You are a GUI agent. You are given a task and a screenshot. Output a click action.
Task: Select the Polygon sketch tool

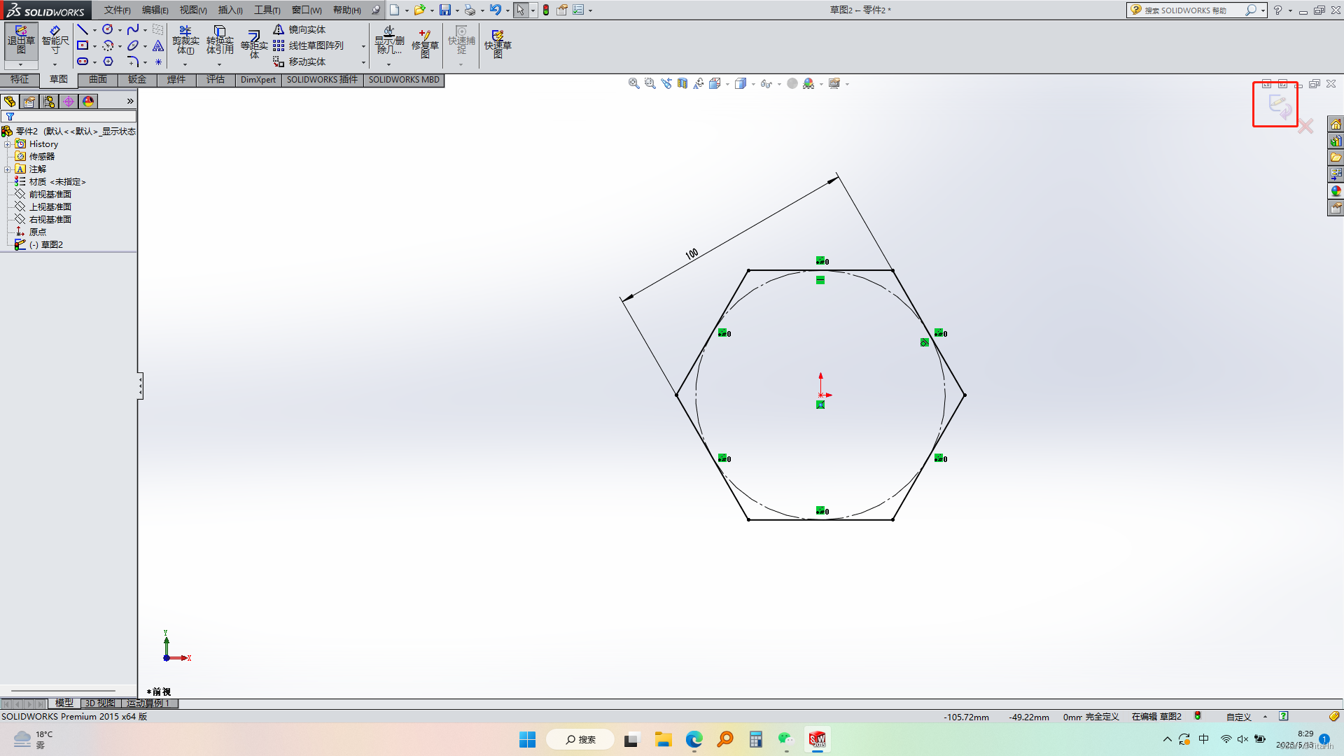(108, 62)
